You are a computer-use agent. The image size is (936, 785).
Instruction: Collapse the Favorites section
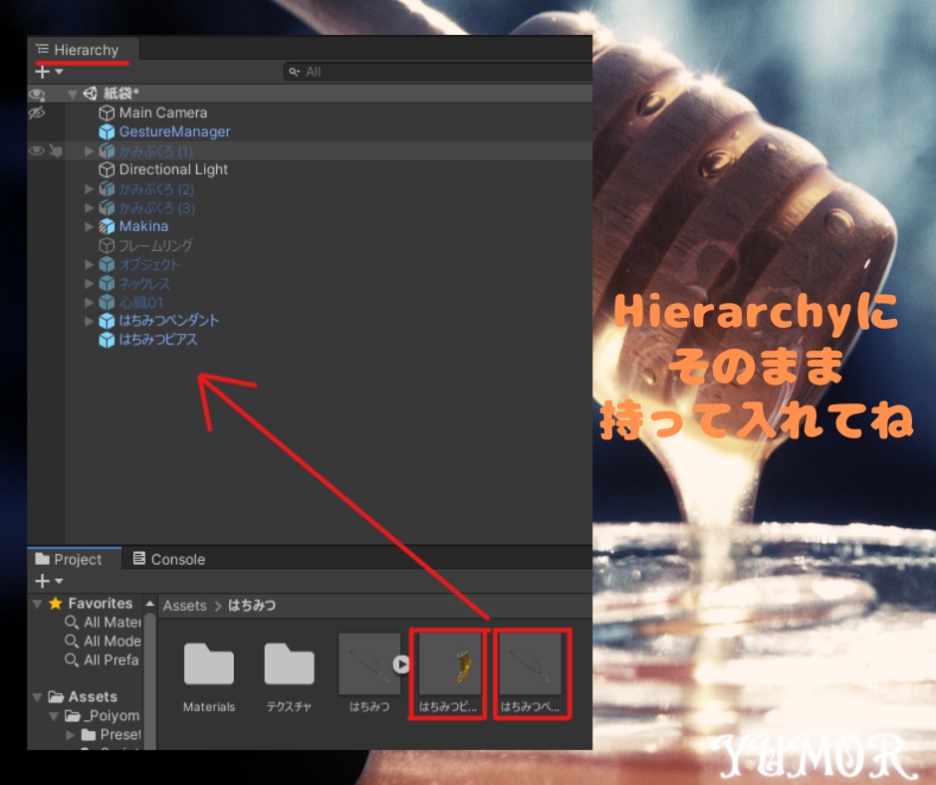pyautogui.click(x=37, y=604)
